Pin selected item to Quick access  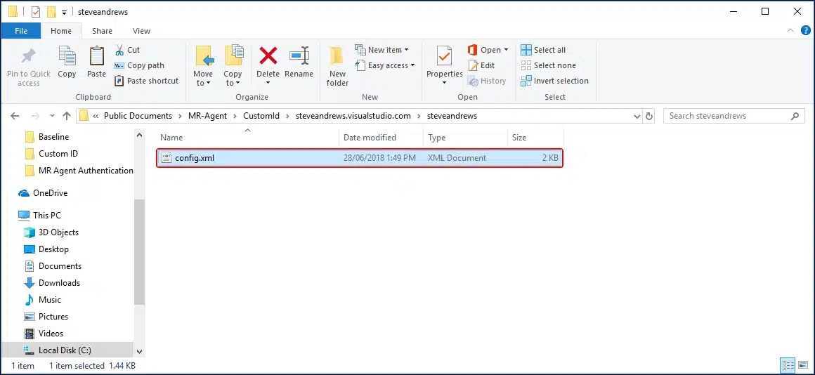(29, 66)
